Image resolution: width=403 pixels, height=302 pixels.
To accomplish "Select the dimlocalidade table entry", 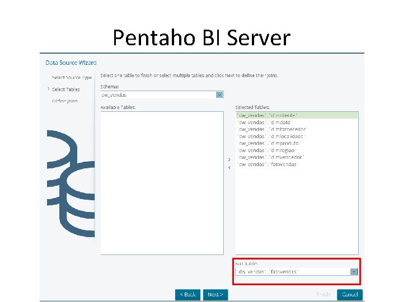I will tap(297, 136).
